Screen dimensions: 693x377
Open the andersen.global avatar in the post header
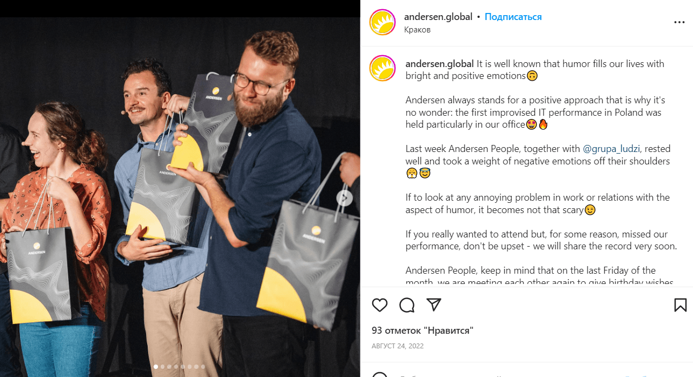(383, 23)
